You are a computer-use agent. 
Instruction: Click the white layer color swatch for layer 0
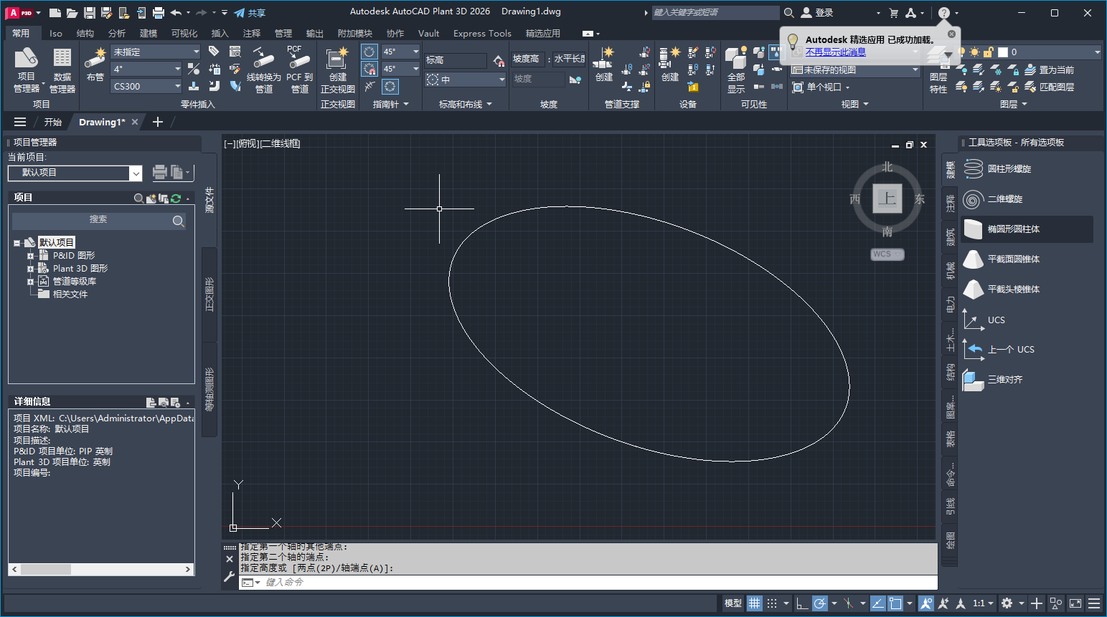click(1003, 52)
